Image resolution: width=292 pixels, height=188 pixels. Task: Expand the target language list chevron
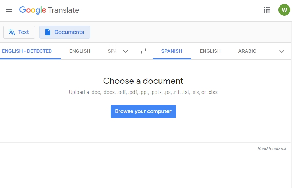(x=282, y=51)
